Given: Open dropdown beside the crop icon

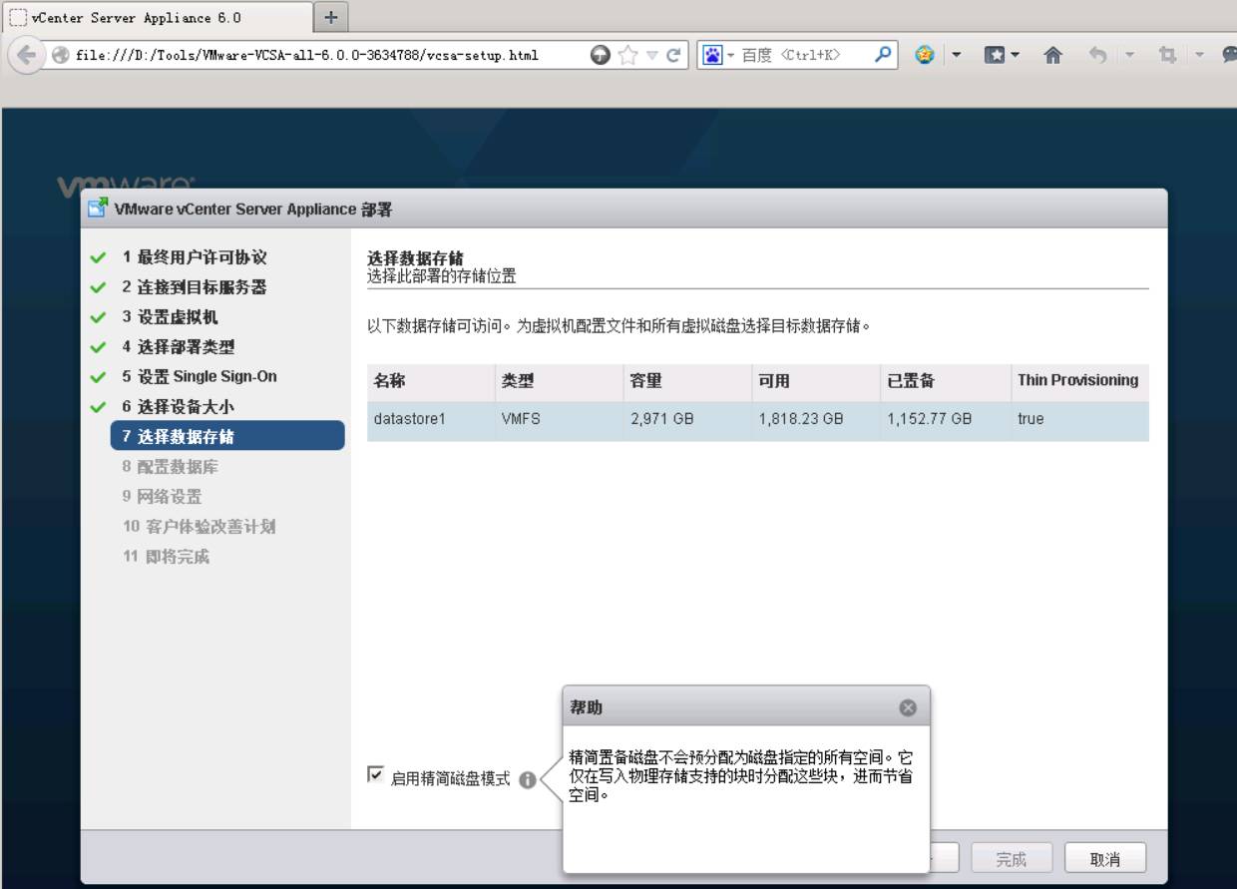Looking at the screenshot, I should [1199, 56].
